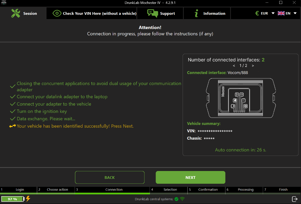
Task: Click the 97% battery indicator
Action: [x=12, y=199]
